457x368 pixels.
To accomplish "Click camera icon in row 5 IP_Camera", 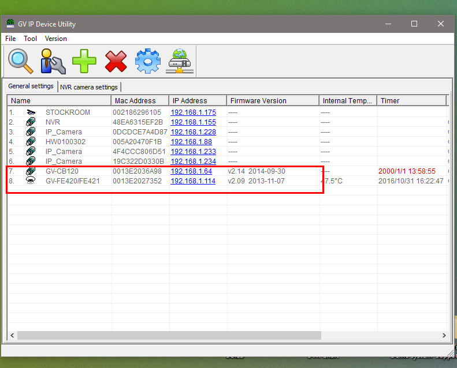I will click(31, 151).
